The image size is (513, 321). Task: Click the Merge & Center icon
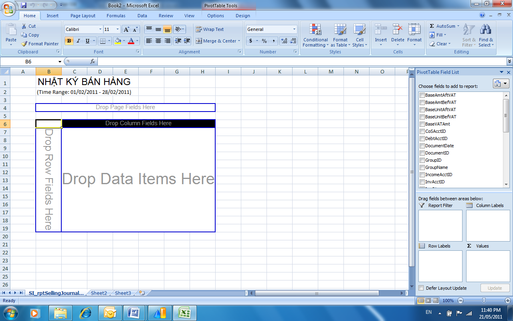pyautogui.click(x=199, y=41)
